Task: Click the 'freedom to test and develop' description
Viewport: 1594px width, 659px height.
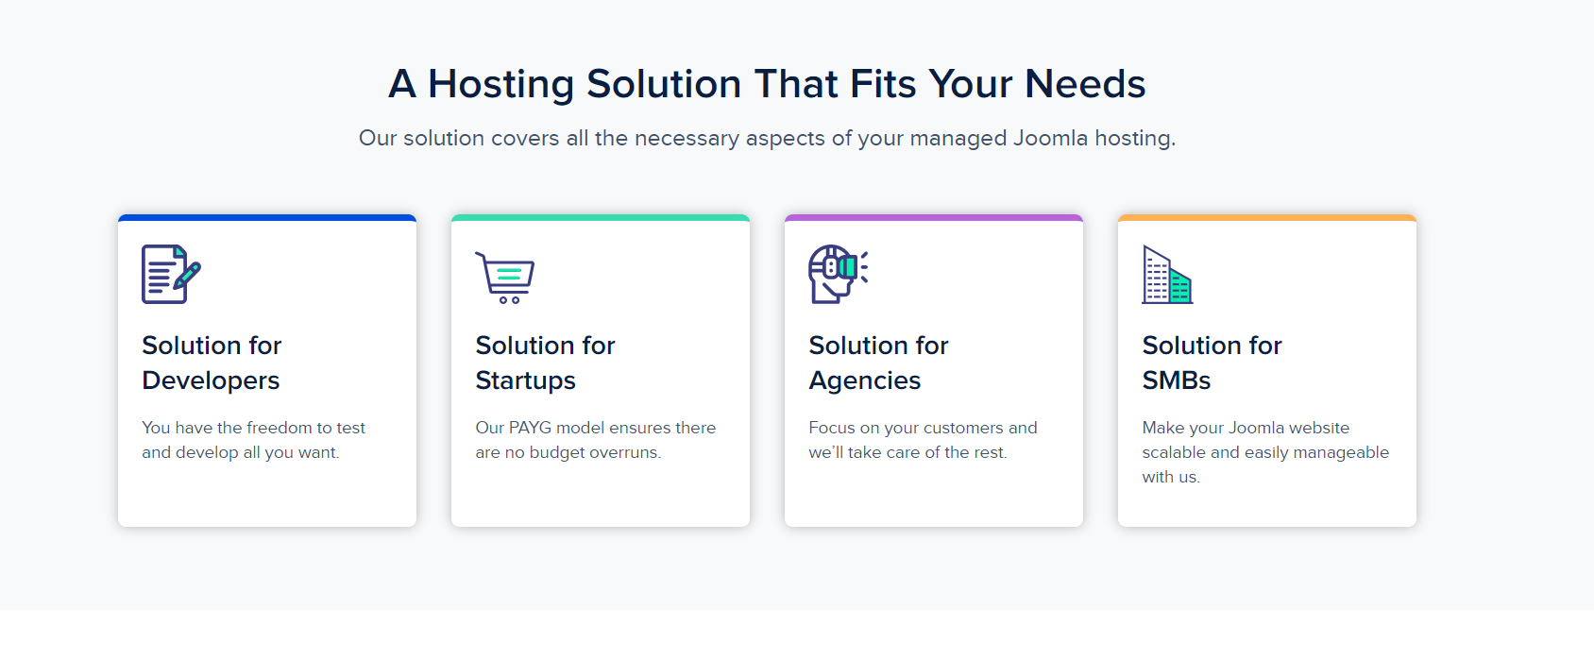Action: (x=253, y=440)
